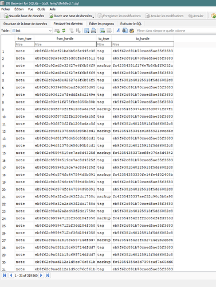Select the markup cell in row 15
Viewport: 216px width, 287px height.
(104, 153)
